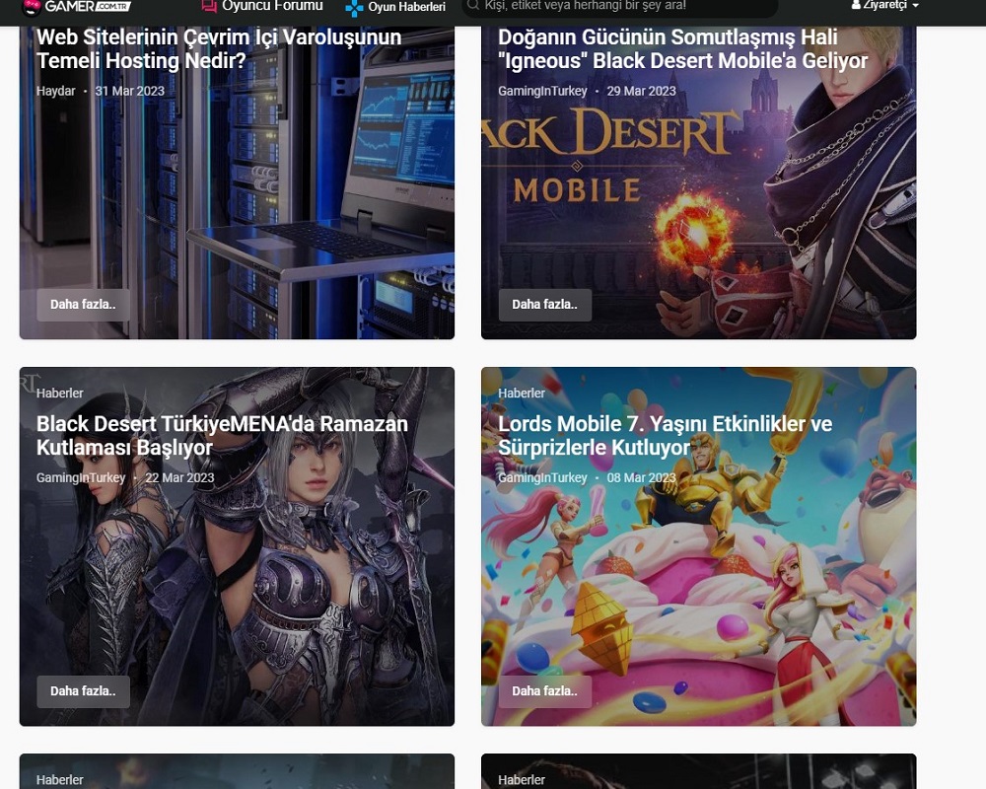This screenshot has width=986, height=789.
Task: Open GamingInTurkey author on Lords Mobile article
Action: pos(542,478)
